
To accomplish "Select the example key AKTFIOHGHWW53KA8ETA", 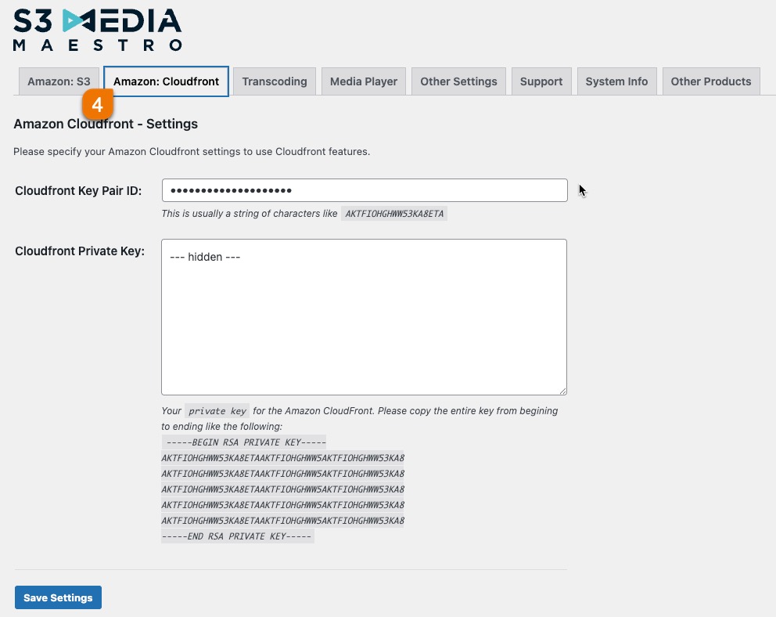I will tap(394, 214).
